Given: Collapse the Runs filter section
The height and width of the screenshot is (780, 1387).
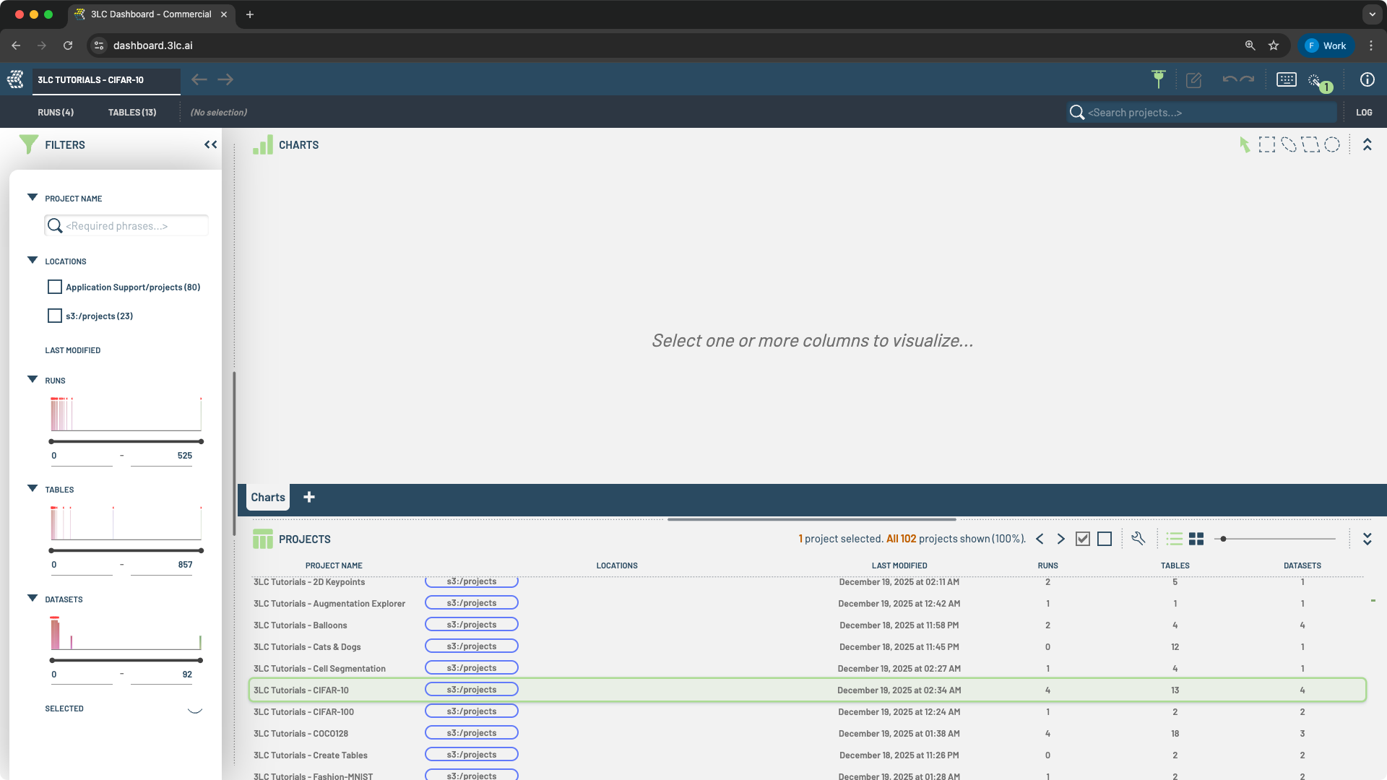Looking at the screenshot, I should [33, 380].
